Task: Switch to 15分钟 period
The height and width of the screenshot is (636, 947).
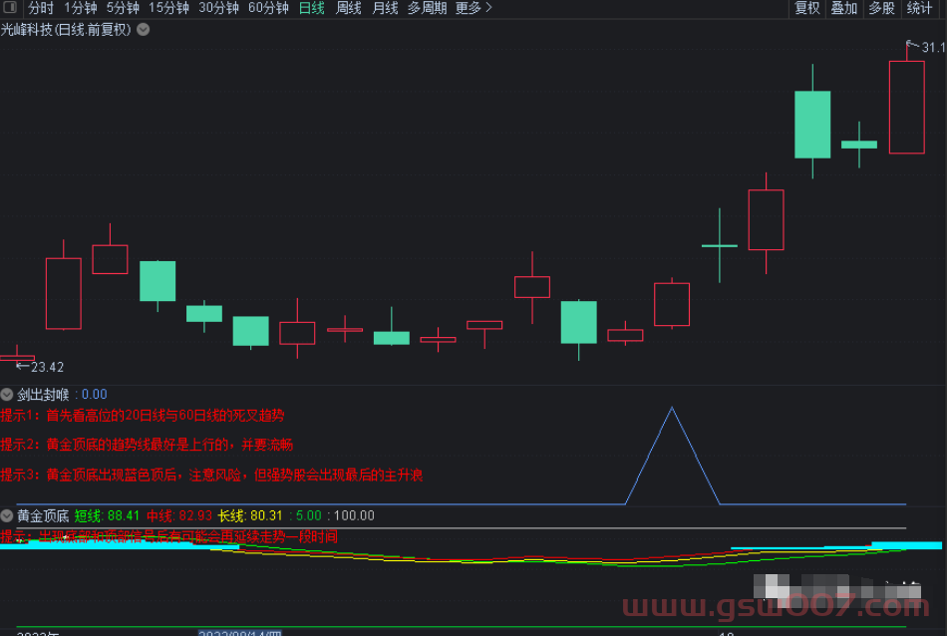Action: point(168,8)
